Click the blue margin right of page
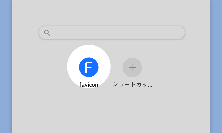The width and height of the screenshot is (222, 133). click(216, 66)
